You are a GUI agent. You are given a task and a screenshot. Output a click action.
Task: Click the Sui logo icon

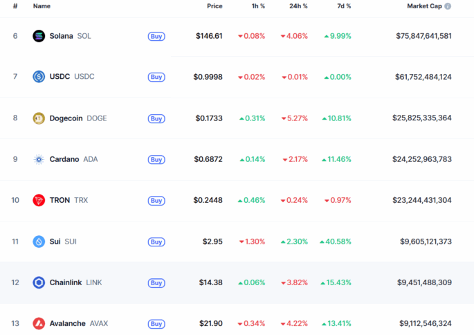(39, 242)
